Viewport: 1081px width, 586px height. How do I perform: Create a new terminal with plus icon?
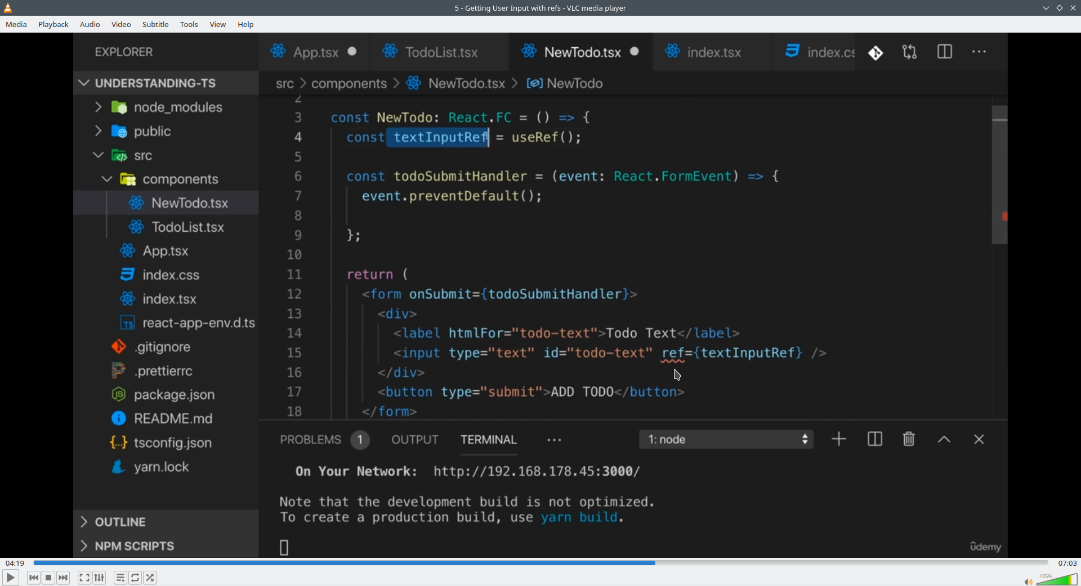tap(839, 439)
